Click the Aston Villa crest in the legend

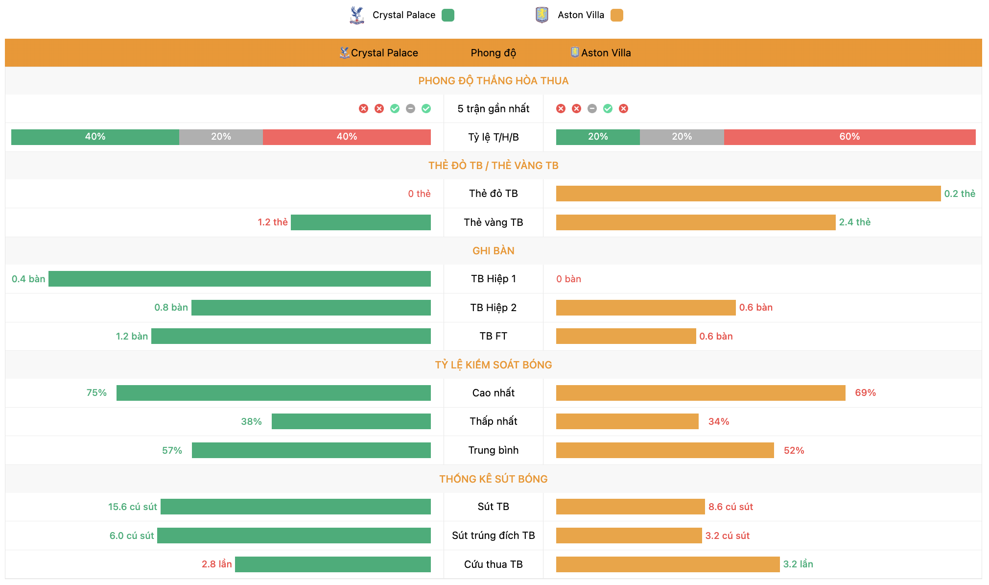pos(542,15)
